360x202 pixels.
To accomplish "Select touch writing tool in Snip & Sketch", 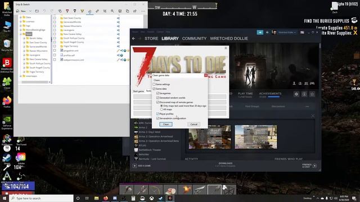I will pyautogui.click(x=60, y=11).
